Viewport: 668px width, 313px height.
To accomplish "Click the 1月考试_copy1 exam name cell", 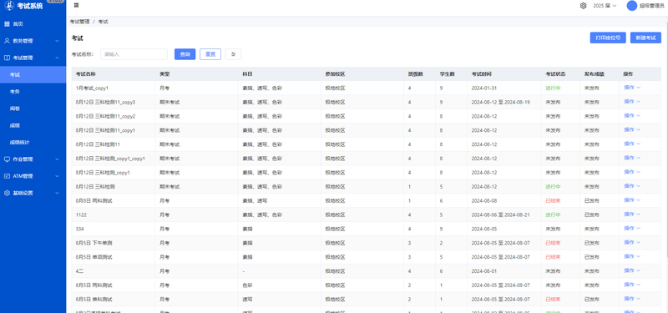I will pos(92,88).
